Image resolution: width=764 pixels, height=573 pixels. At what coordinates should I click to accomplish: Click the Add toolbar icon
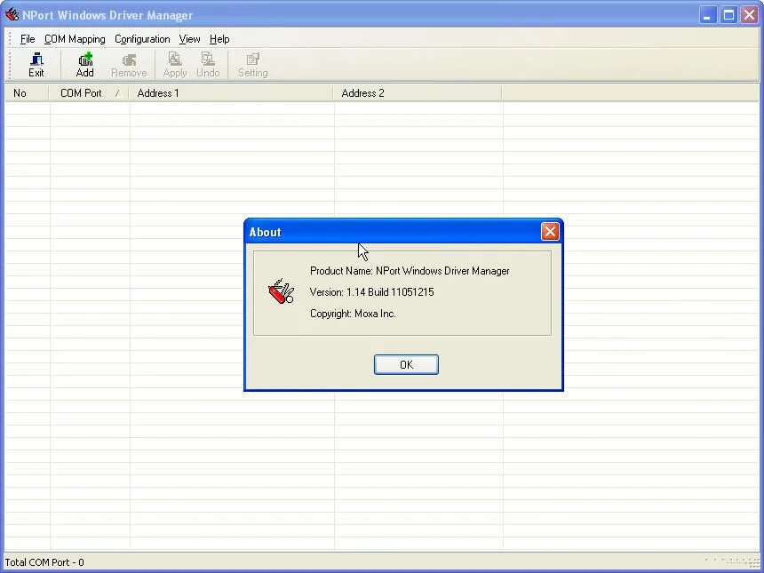pos(84,65)
